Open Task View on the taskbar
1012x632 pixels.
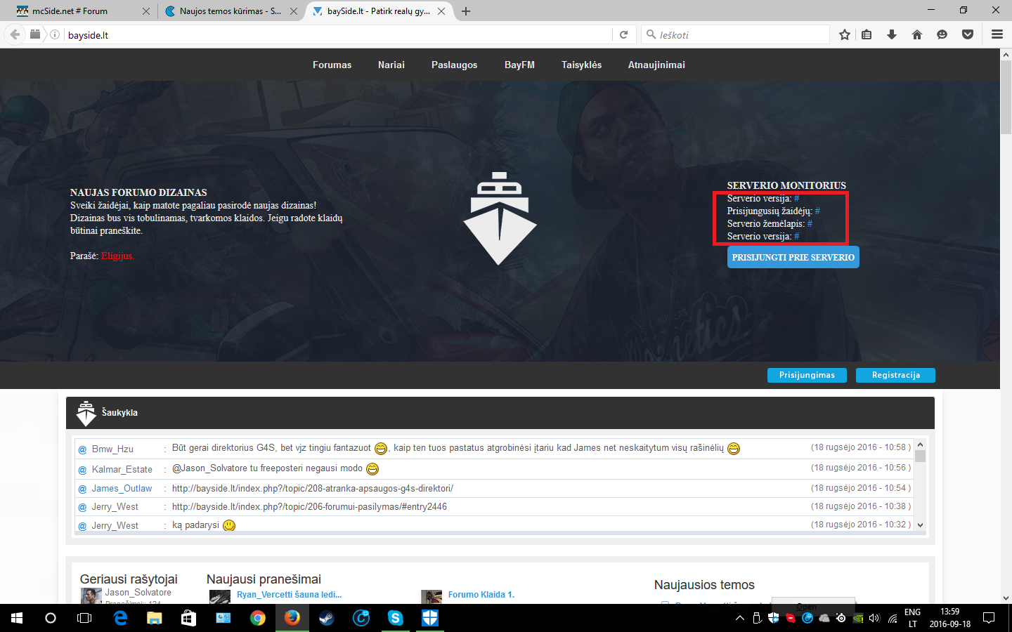(84, 618)
